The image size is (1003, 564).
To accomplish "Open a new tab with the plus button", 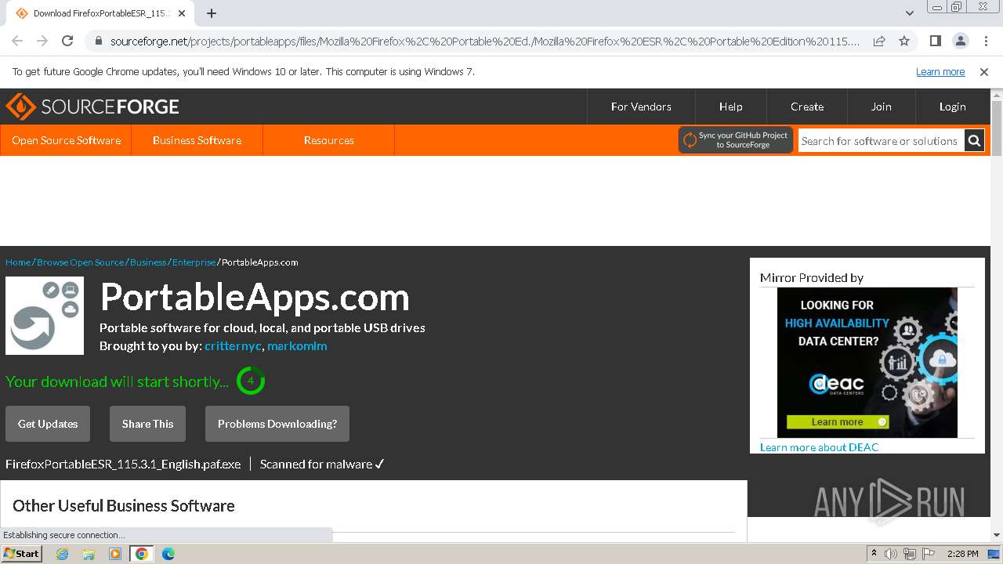I will tap(212, 13).
